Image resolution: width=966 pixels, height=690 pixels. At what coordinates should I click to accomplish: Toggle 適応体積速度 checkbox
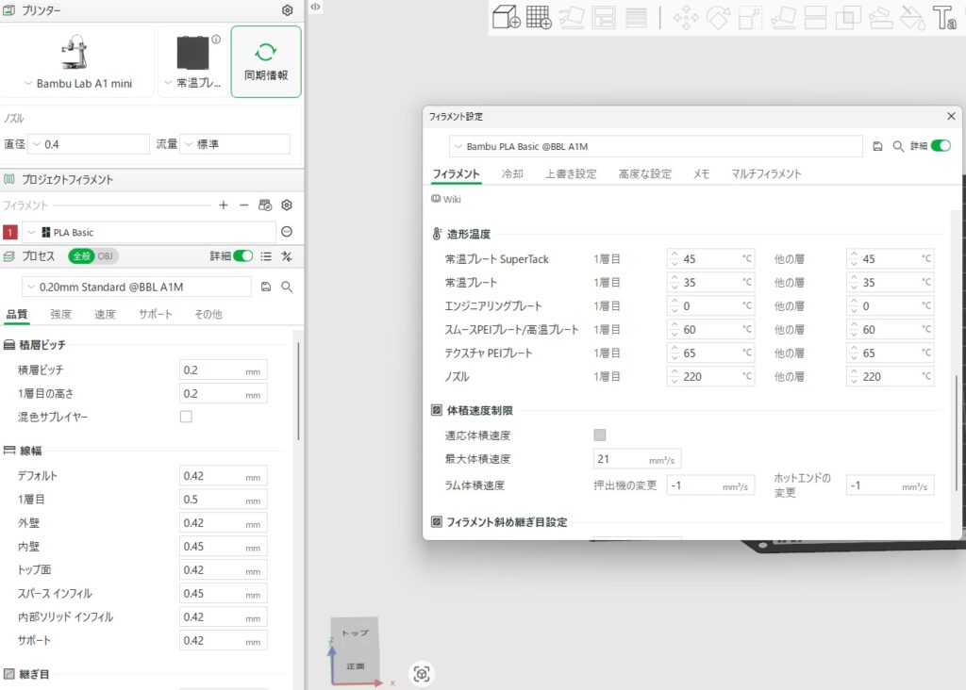pyautogui.click(x=599, y=435)
